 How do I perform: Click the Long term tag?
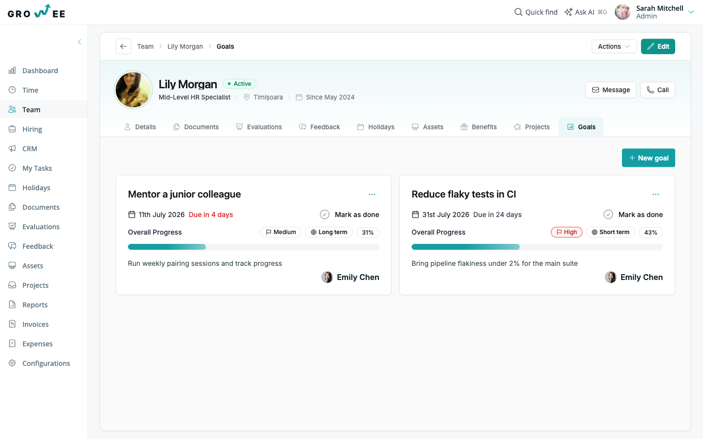(x=329, y=232)
